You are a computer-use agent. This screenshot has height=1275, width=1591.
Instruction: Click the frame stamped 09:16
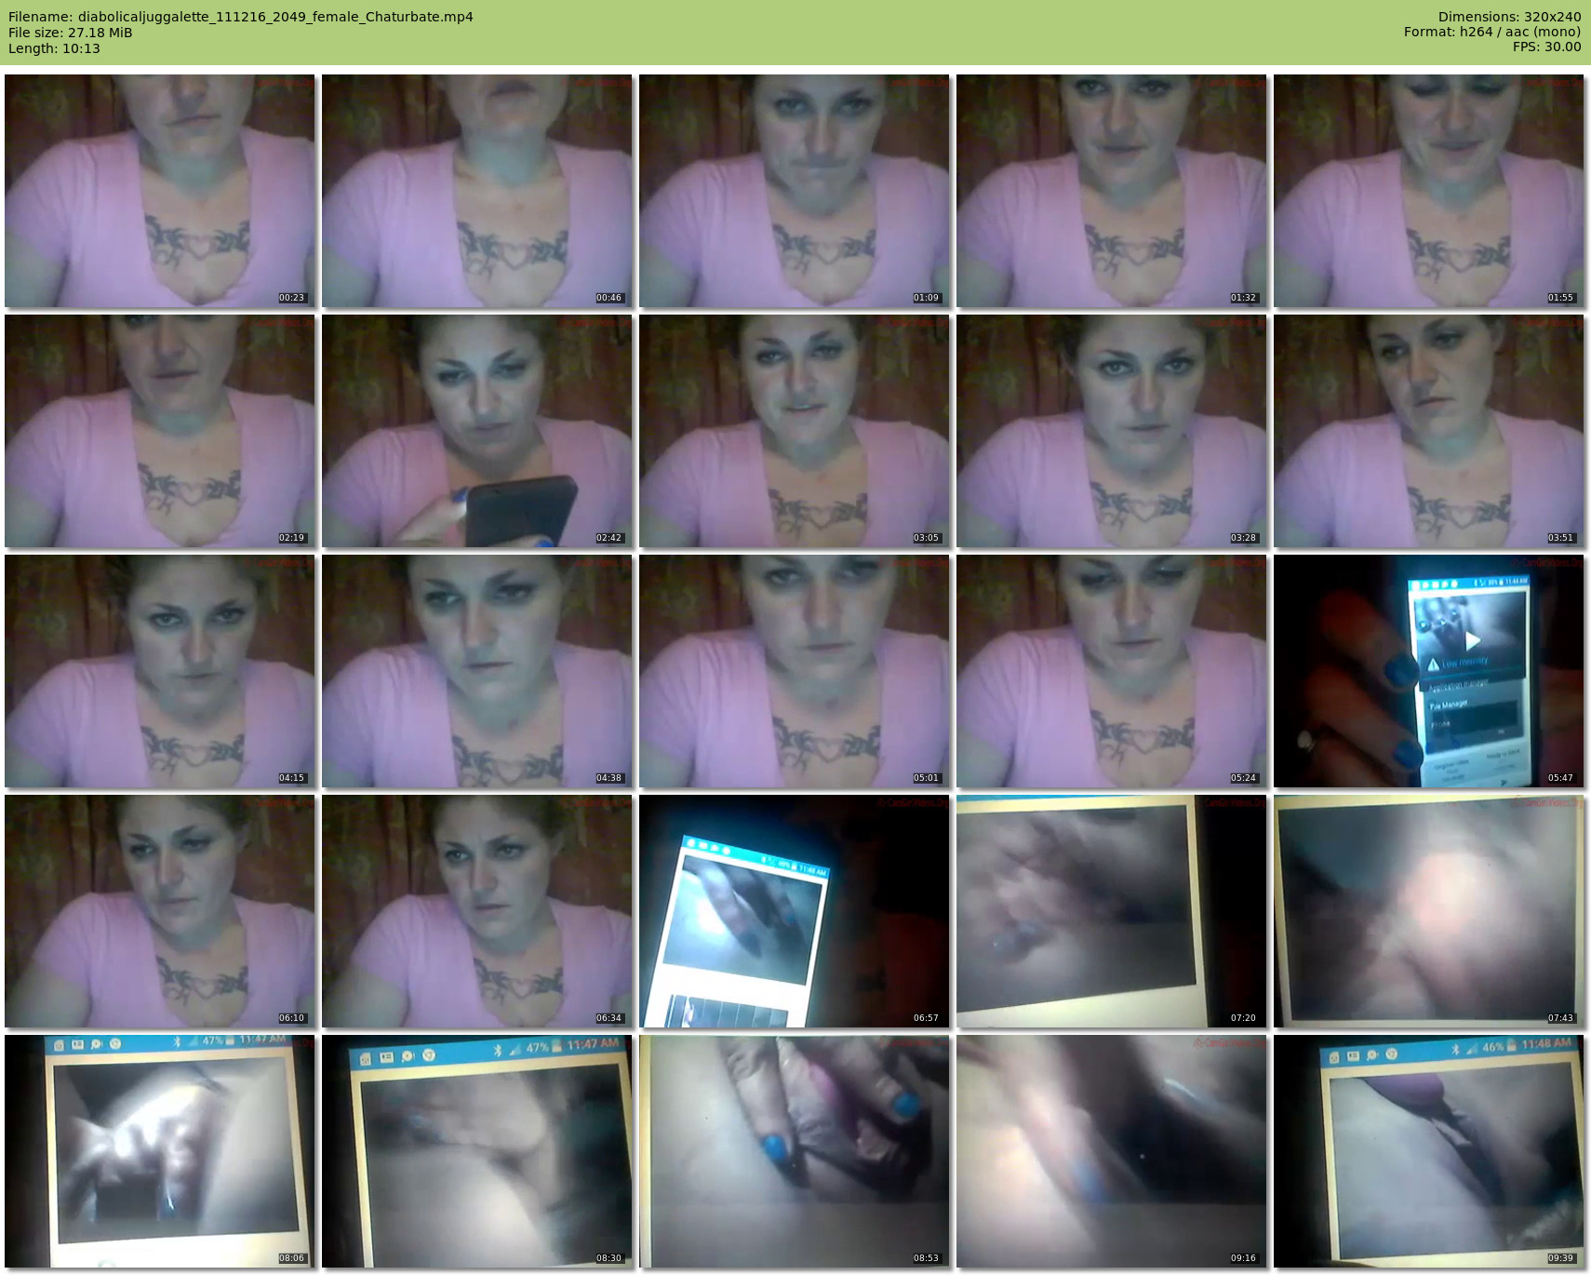[x=1112, y=1151]
